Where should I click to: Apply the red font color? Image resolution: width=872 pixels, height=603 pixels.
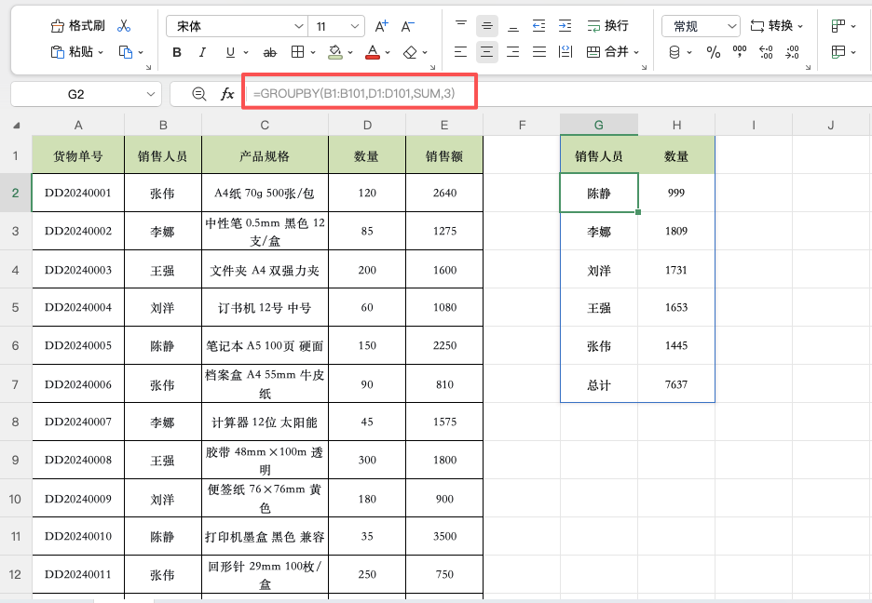coord(373,52)
